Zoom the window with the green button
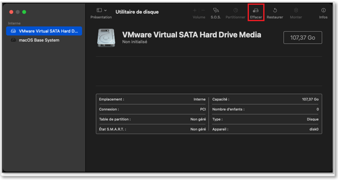This screenshot has width=338, height=180. click(24, 12)
